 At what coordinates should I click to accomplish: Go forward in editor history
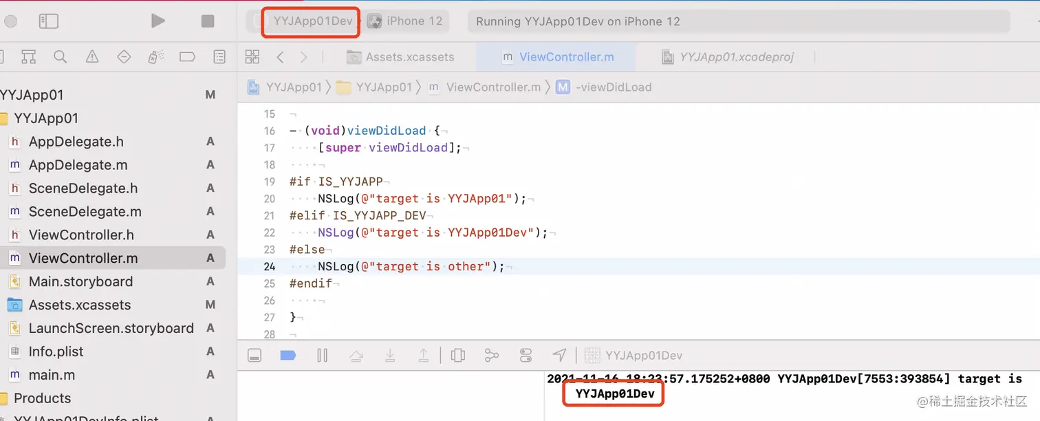click(303, 57)
